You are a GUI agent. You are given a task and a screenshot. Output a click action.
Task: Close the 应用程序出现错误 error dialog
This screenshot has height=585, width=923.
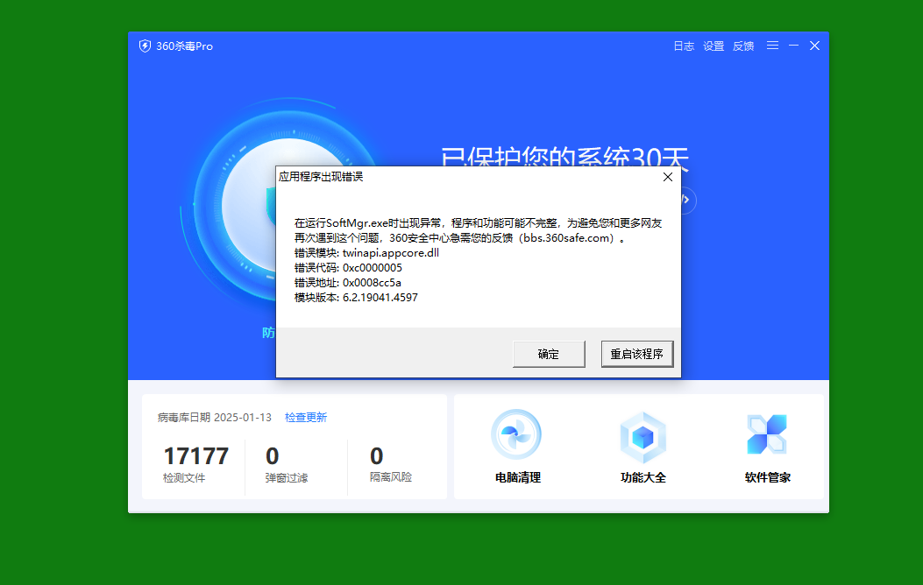coord(668,177)
